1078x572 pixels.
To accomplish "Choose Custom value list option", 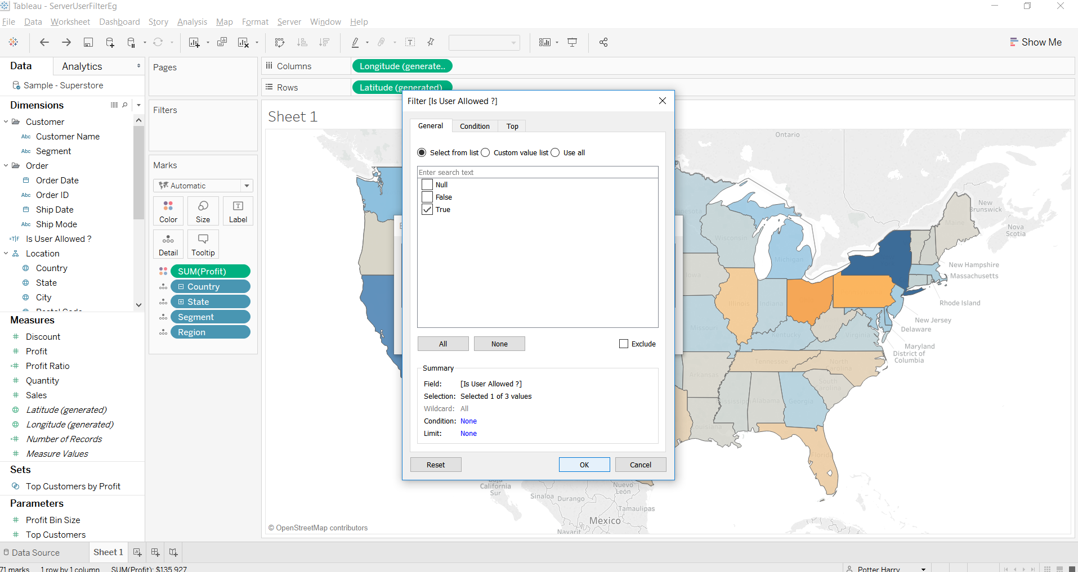I will click(485, 152).
